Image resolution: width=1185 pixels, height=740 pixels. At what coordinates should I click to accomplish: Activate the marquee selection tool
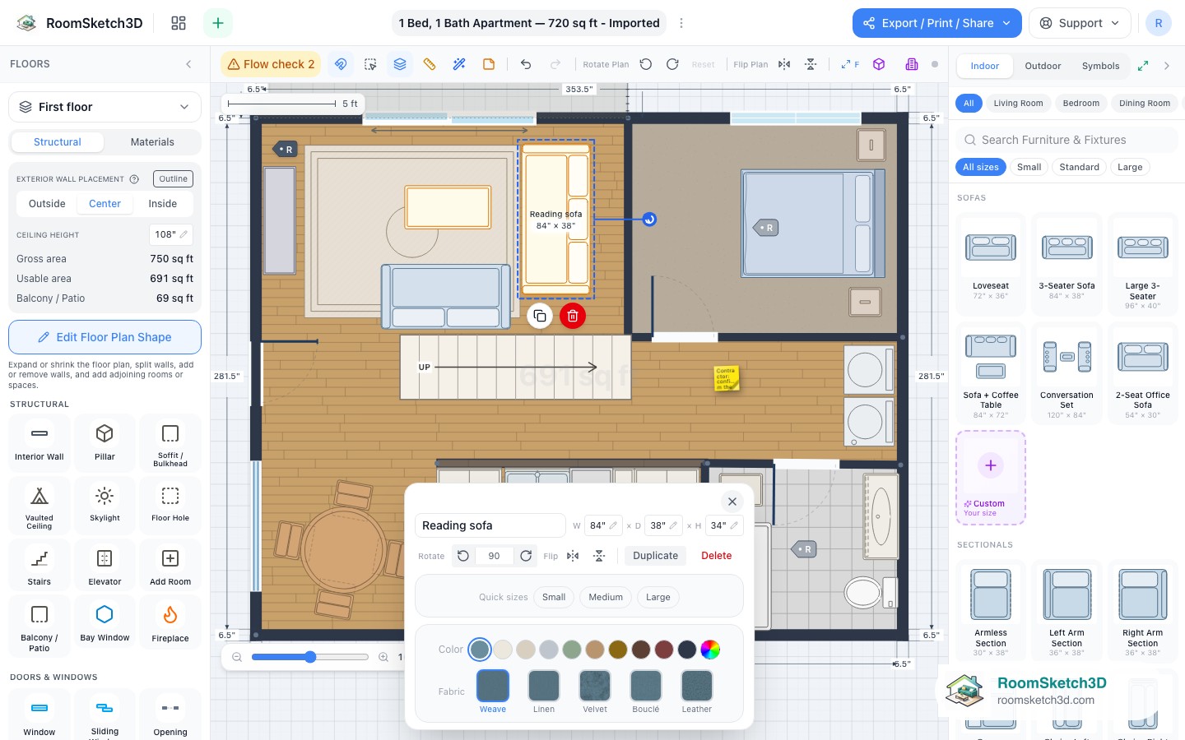(370, 64)
